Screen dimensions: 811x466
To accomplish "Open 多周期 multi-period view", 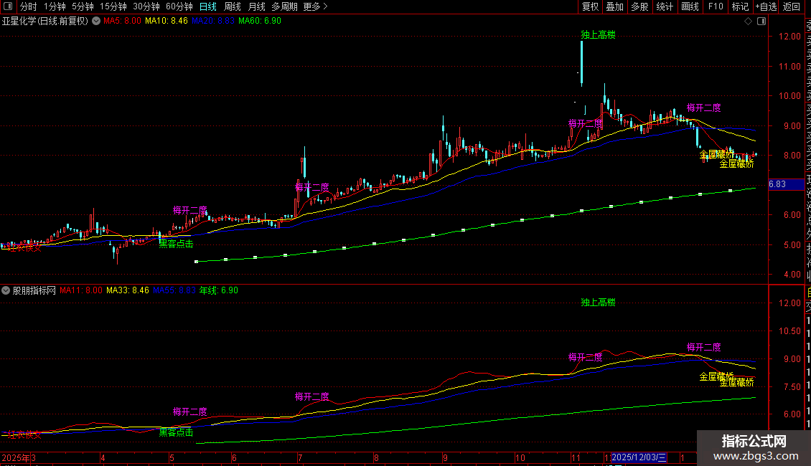I will (x=284, y=6).
